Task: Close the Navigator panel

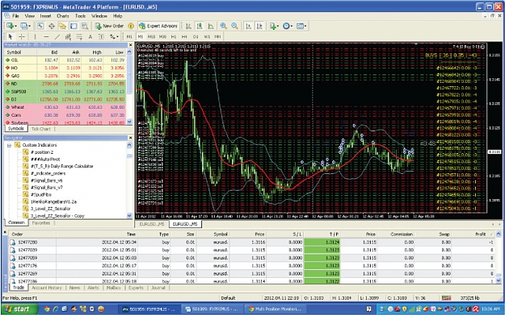Action: [130, 138]
